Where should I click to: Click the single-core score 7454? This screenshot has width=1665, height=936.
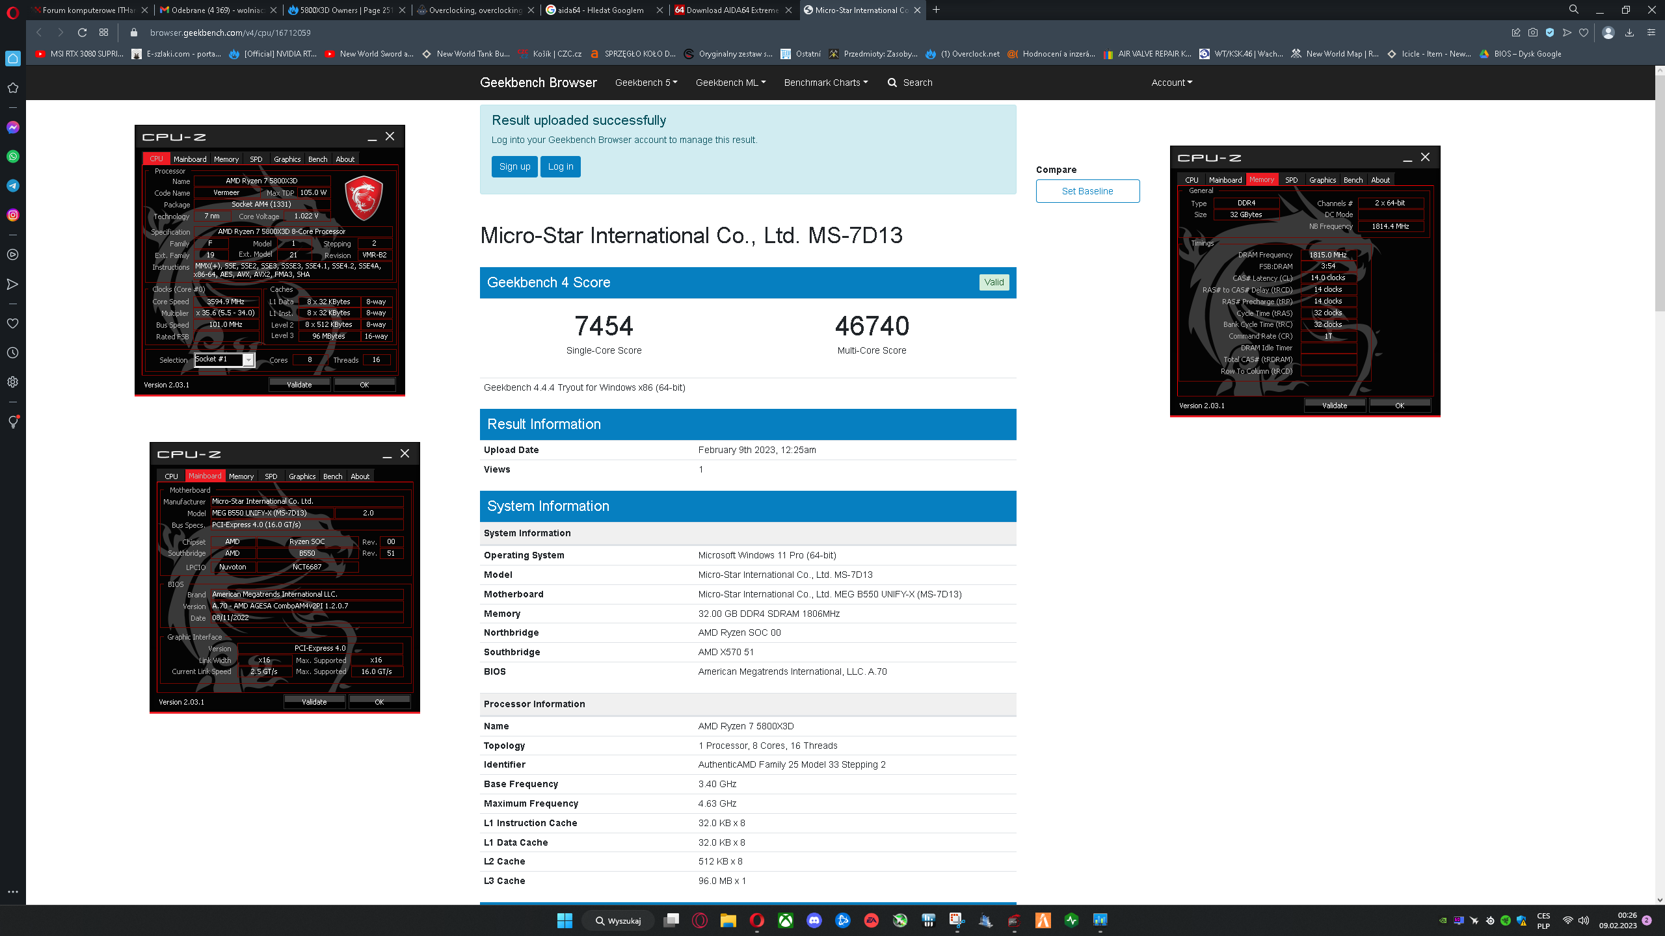(x=604, y=326)
